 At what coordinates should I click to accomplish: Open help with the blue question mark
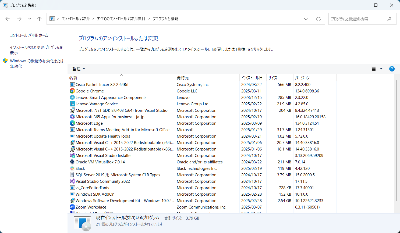coord(392,69)
